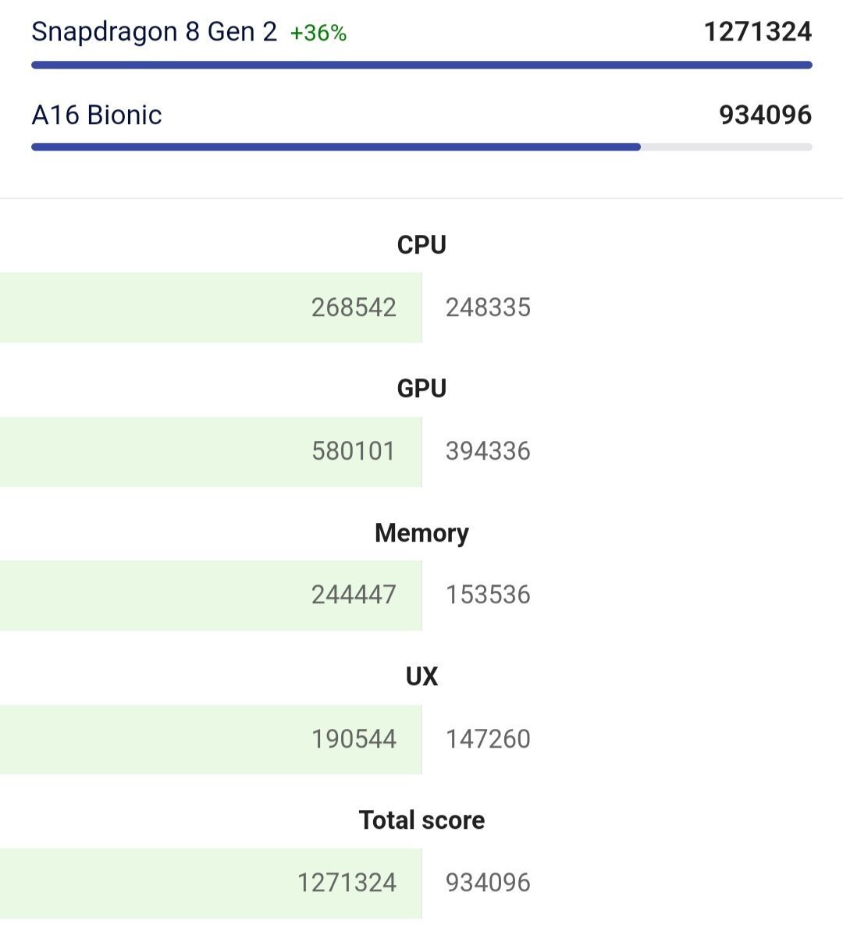This screenshot has width=843, height=935.
Task: Click the Snapdragon 8 Gen 2 progress bar
Action: tap(421, 65)
